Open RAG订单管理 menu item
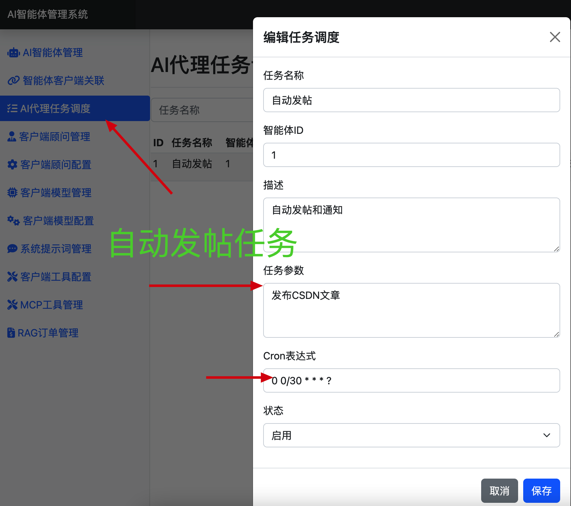571x506 pixels. [75, 333]
